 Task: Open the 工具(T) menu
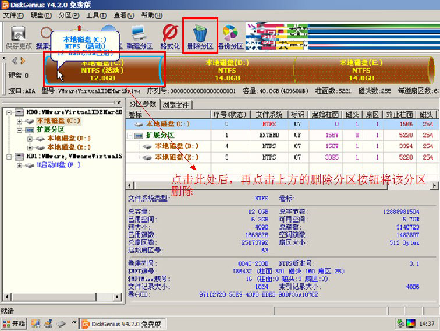click(x=96, y=15)
